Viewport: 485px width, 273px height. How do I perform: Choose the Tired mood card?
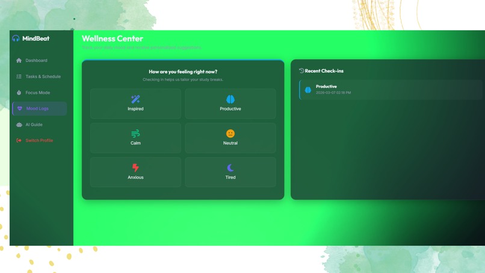(230, 172)
